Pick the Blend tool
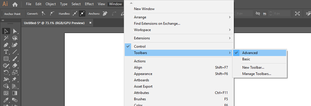The height and width of the screenshot is (106, 311). pos(15,100)
